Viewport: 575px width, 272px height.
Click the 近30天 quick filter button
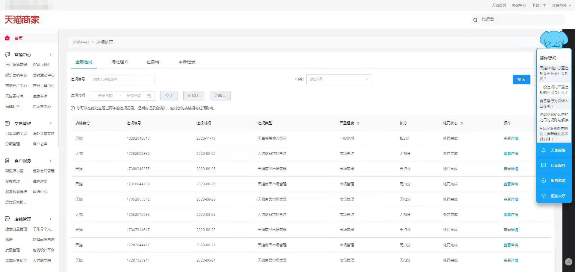(194, 96)
